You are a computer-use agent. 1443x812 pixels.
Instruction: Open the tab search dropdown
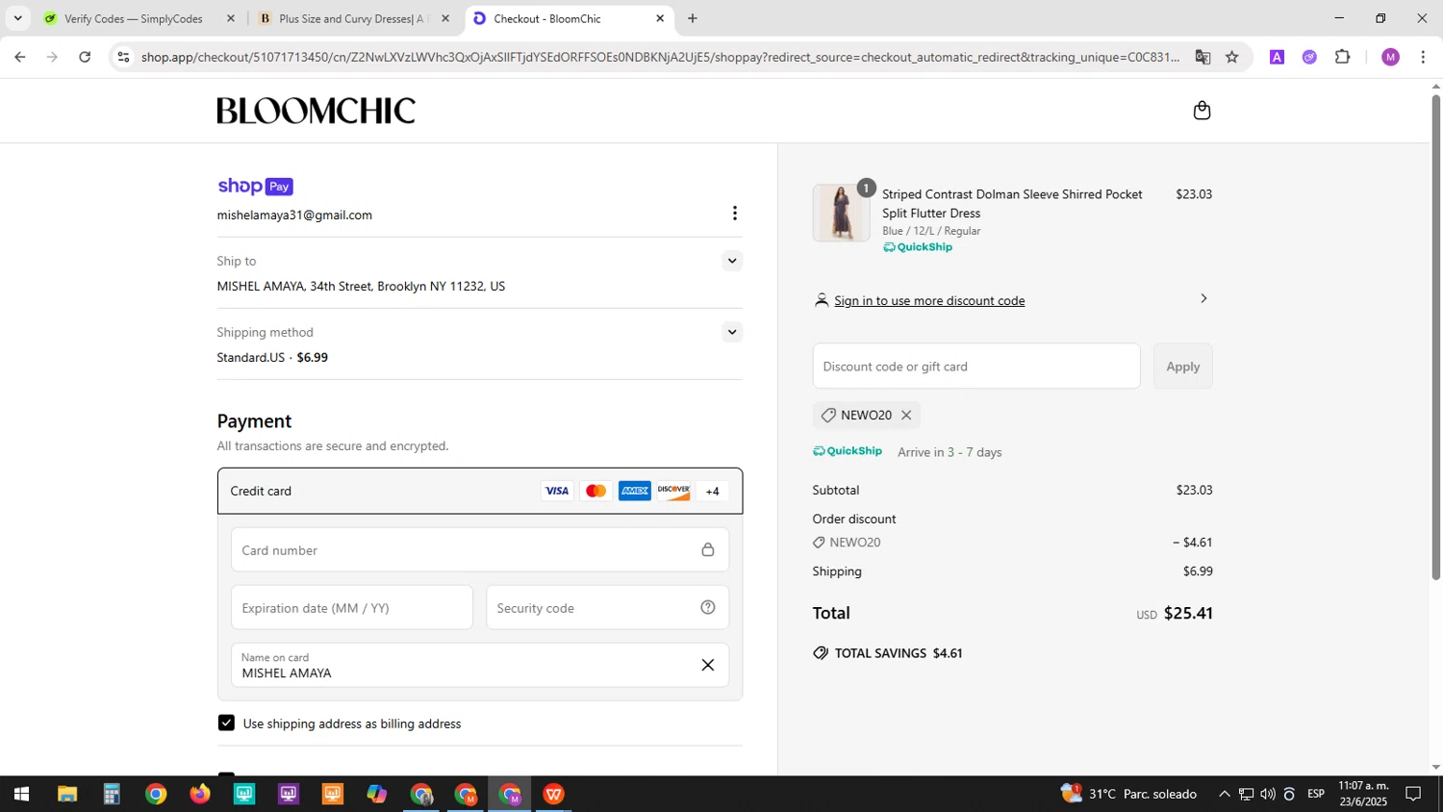click(17, 18)
